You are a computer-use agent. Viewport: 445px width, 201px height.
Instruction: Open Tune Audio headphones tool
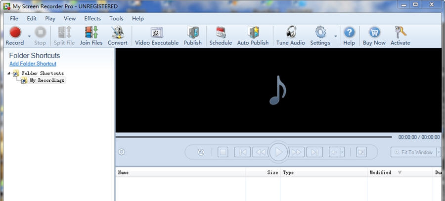(x=291, y=35)
